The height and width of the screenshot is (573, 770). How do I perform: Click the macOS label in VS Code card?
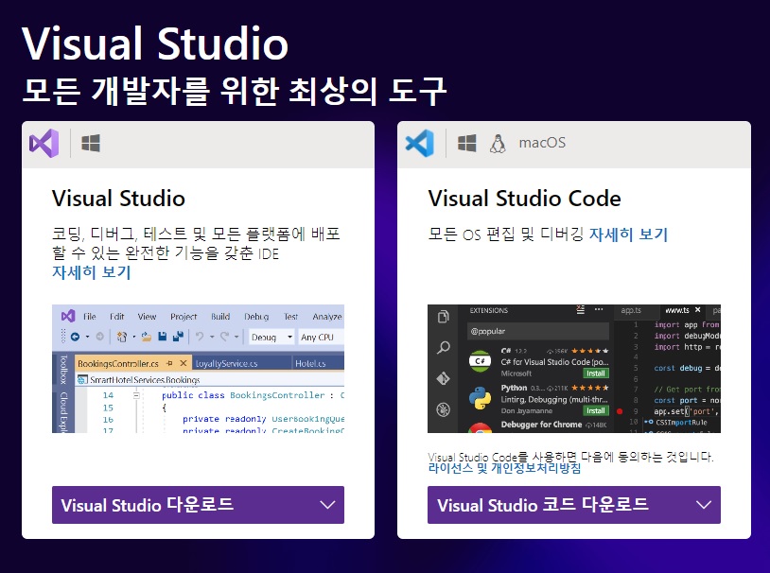[542, 143]
